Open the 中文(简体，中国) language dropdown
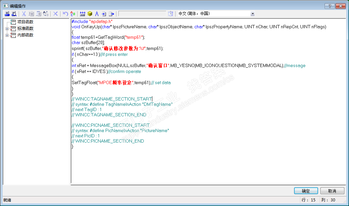The width and height of the screenshot is (349, 206). [252, 14]
